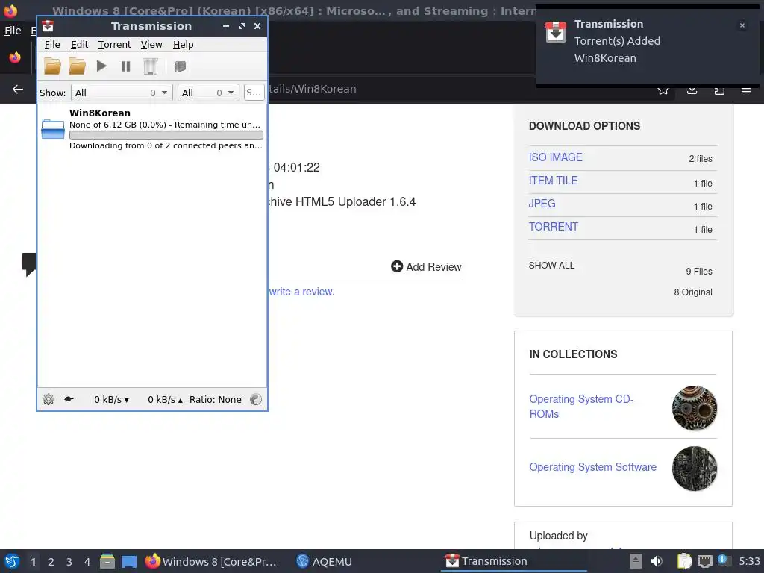Click the tray up-arrow icon
The image size is (764, 573).
[635, 561]
